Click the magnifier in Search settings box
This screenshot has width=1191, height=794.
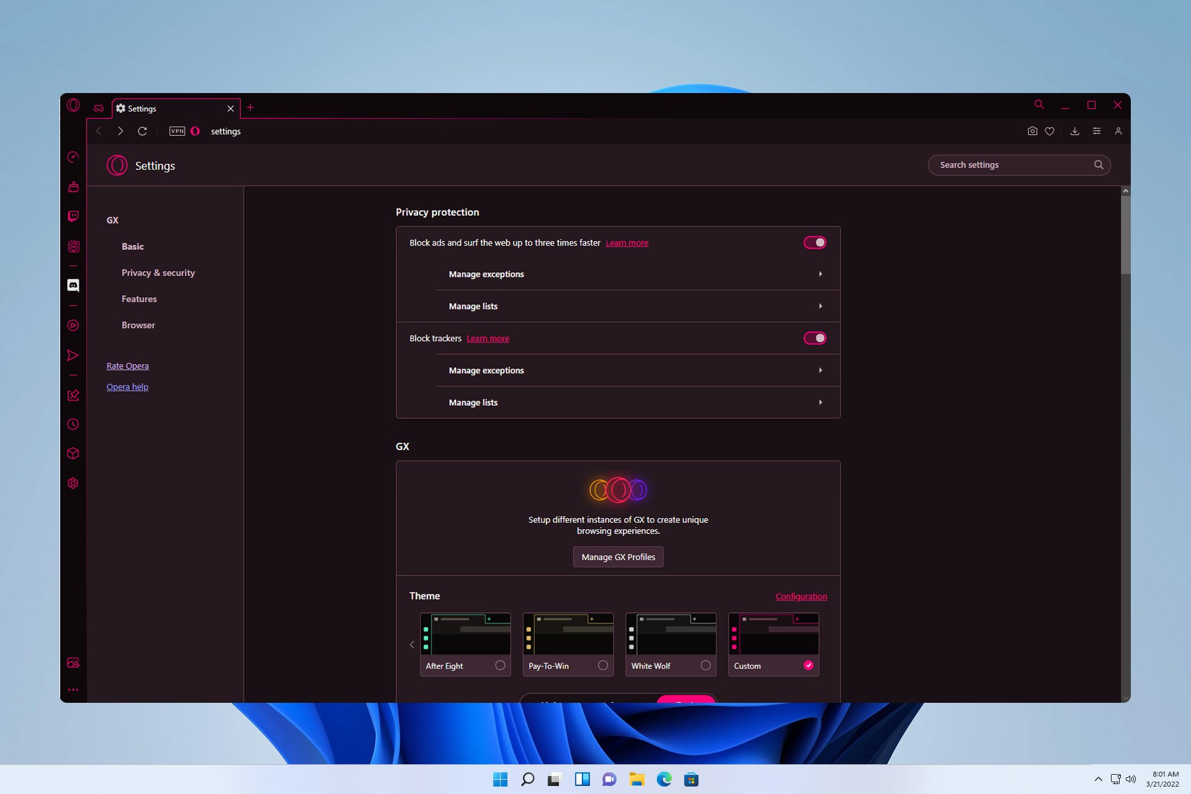[x=1099, y=164]
